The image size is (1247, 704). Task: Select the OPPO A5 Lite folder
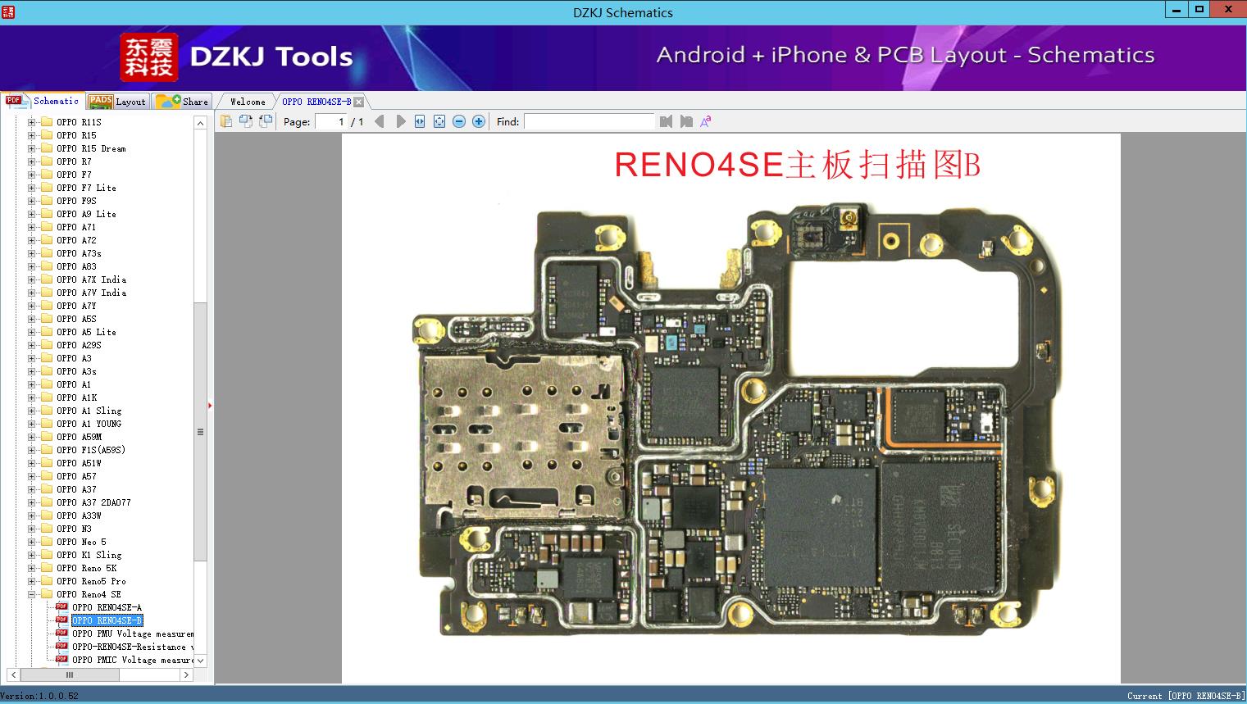pos(86,332)
